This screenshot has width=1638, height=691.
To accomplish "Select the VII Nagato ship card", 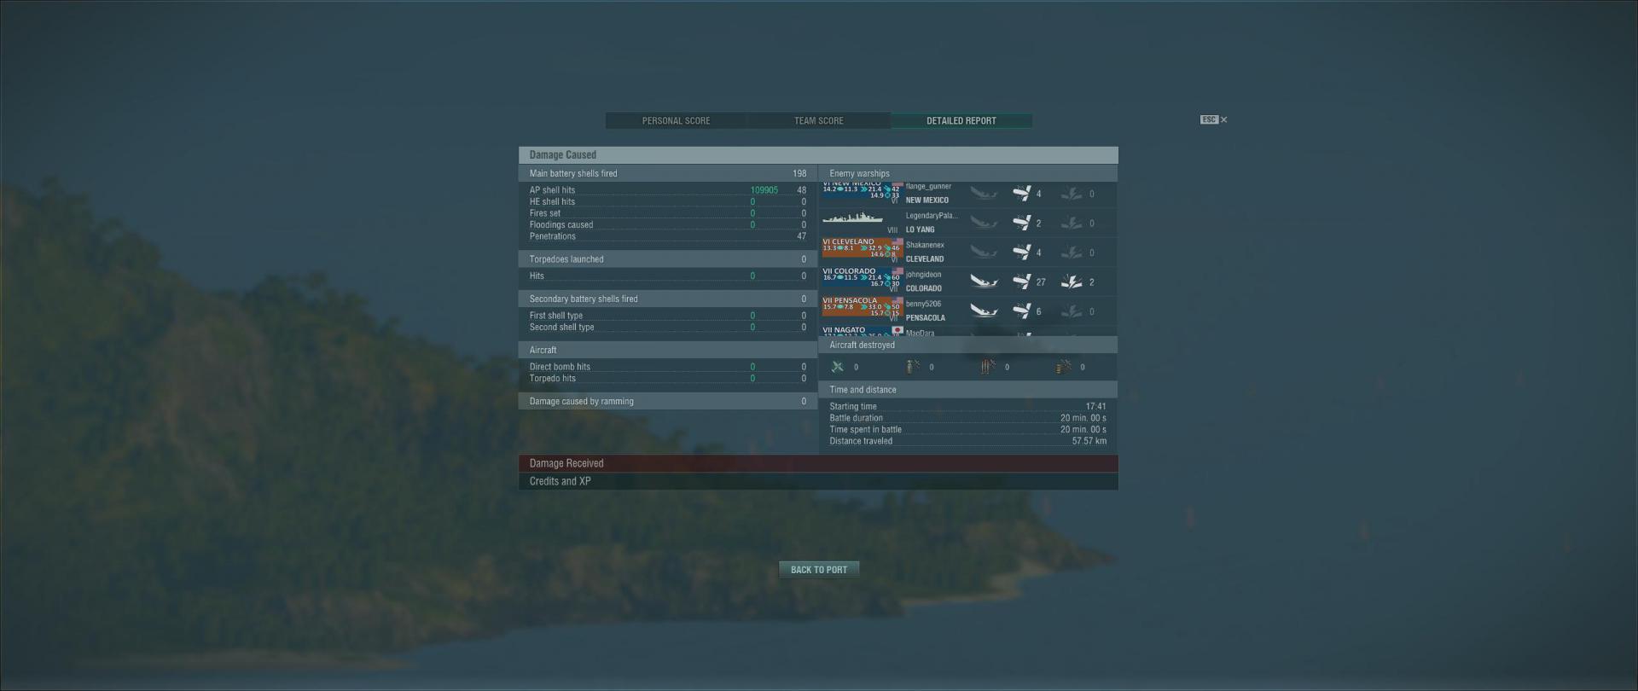I will click(863, 331).
